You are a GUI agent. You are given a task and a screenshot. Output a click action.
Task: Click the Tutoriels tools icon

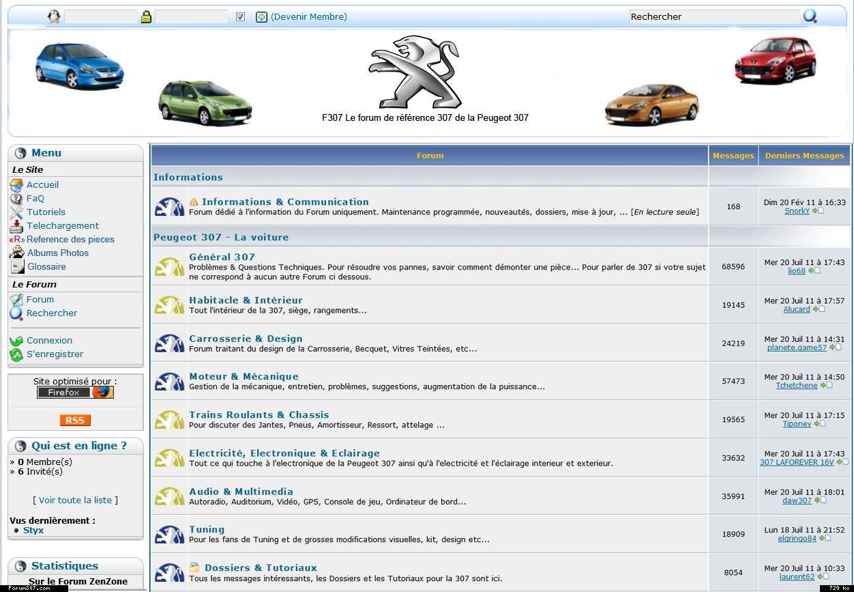pos(16,212)
